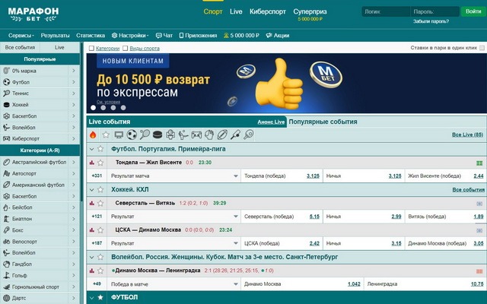The image size is (487, 304).
Task: Open statistics icon for Северсталь — Витязь
Action: click(91, 203)
